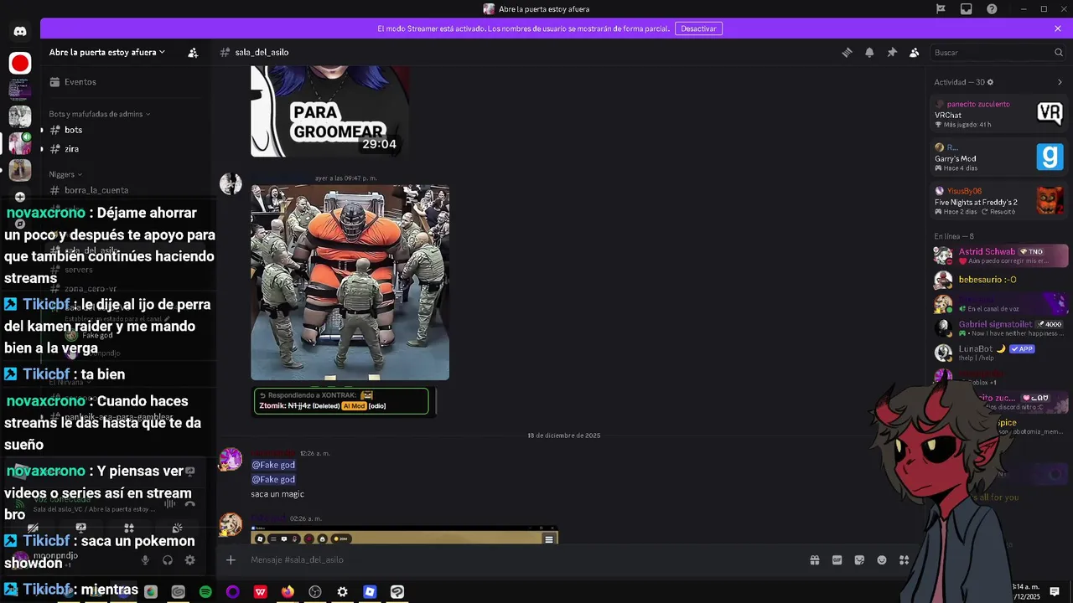
Task: Open the apps launcher icon in message bar
Action: (904, 560)
